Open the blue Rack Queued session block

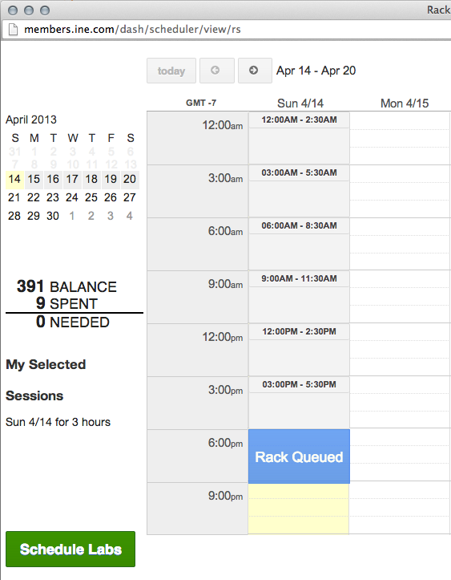(x=299, y=456)
